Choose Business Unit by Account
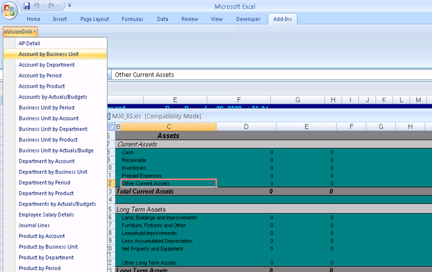This screenshot has height=272, width=432. 55,118
